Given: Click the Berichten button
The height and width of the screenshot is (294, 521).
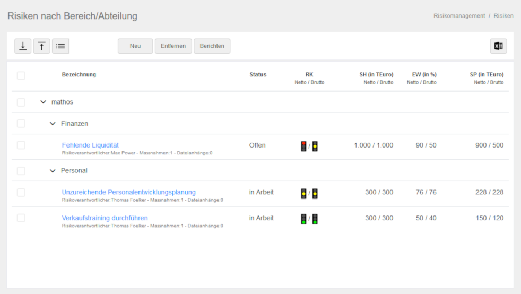Looking at the screenshot, I should point(212,46).
